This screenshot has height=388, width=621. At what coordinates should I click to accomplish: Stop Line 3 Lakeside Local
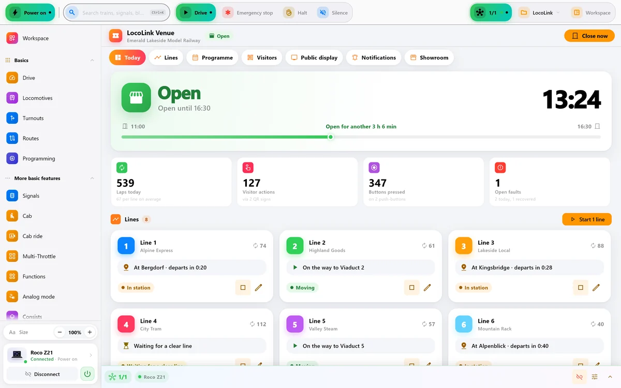coord(580,288)
